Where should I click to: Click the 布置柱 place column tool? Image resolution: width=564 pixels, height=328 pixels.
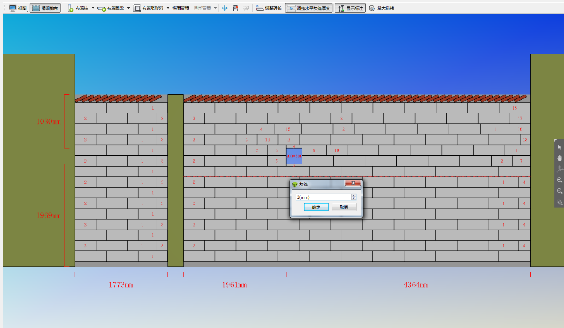78,8
